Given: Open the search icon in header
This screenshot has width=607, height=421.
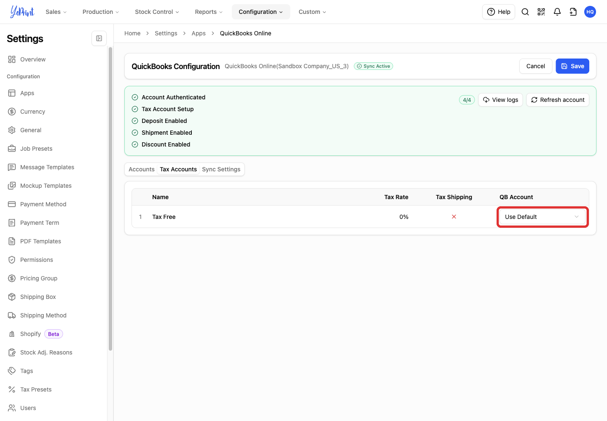Looking at the screenshot, I should 525,12.
